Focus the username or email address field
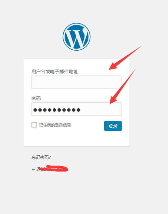The width and height of the screenshot is (168, 214). [77, 82]
